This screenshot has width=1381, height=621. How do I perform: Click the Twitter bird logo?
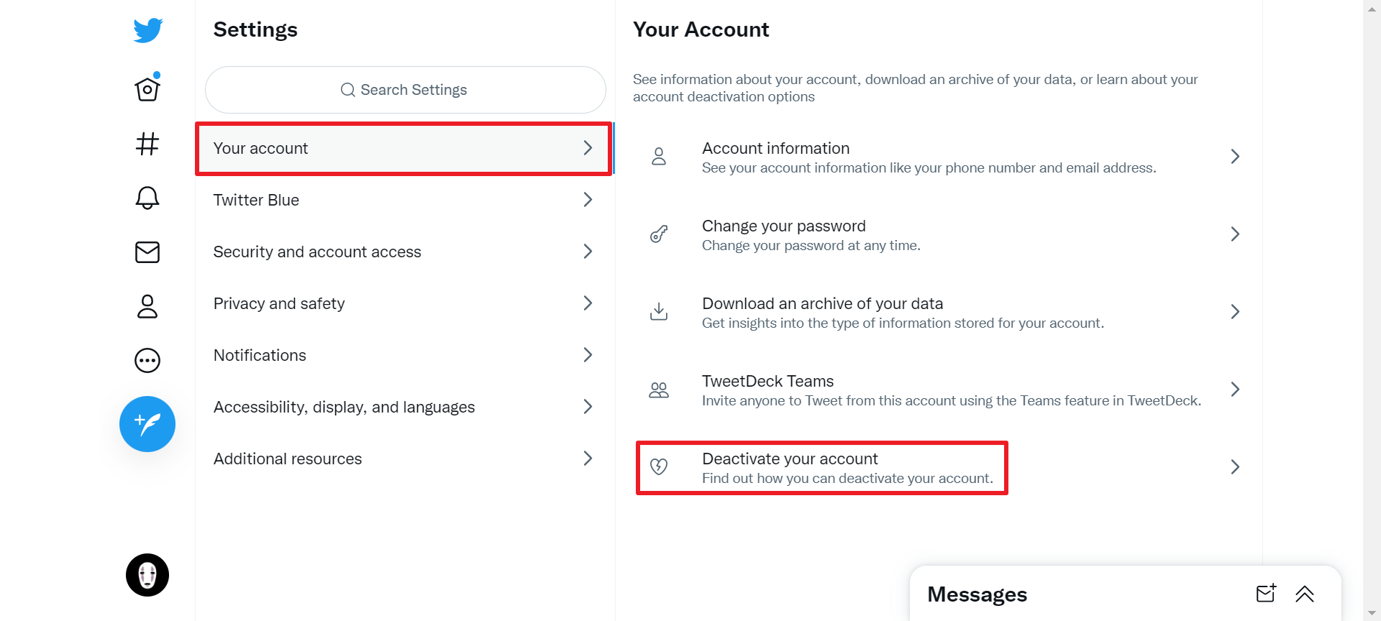click(x=147, y=30)
